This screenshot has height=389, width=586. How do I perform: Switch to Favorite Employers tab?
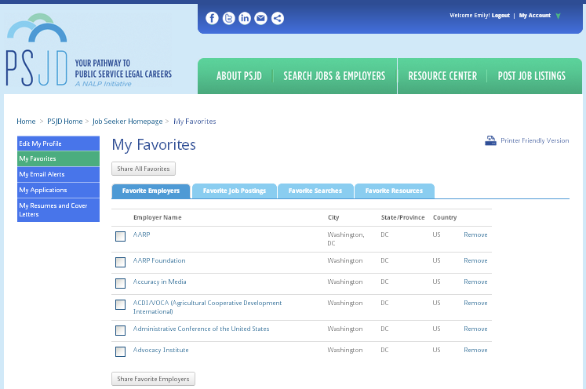151,191
